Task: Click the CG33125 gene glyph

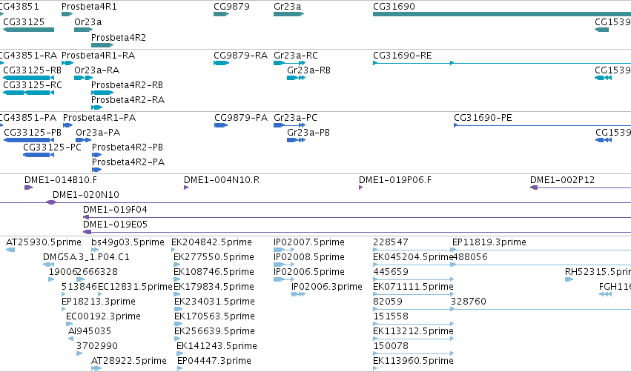Action: click(28, 30)
